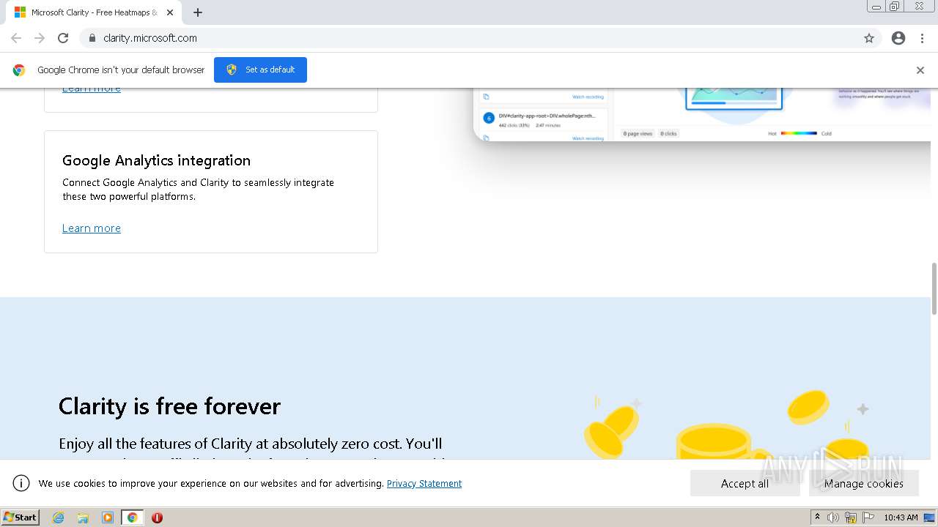Click the heatmap dashboard preview image
The width and height of the screenshot is (938, 527).
(702, 113)
